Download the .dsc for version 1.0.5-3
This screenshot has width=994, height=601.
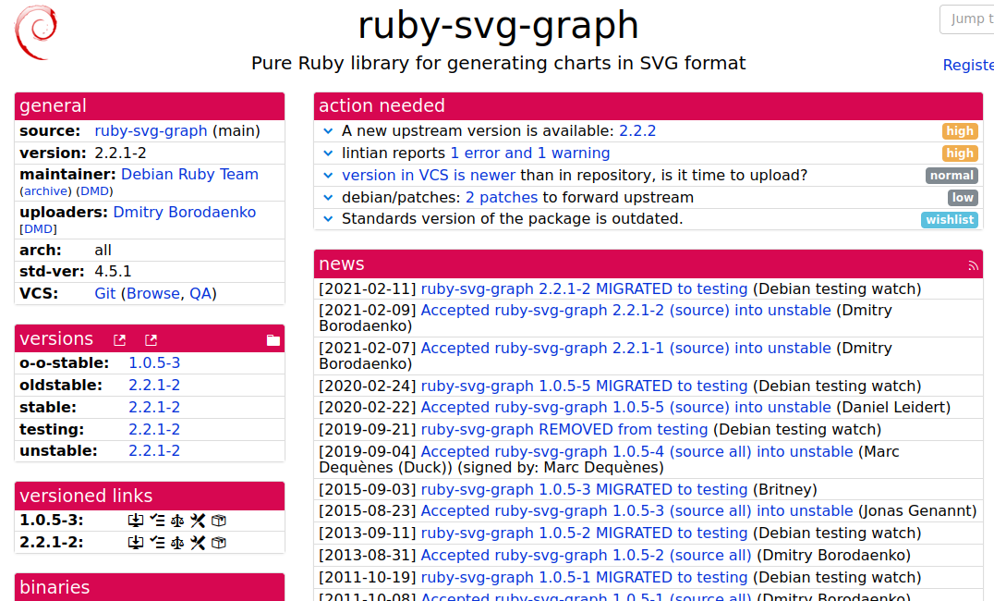point(136,521)
